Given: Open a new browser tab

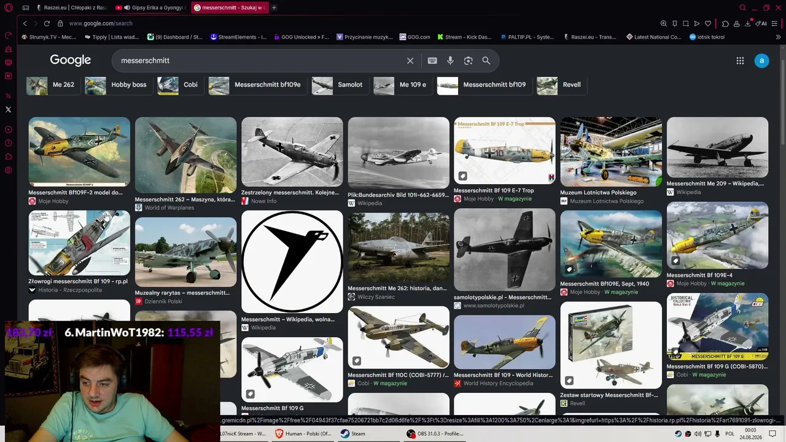Looking at the screenshot, I should 274,8.
